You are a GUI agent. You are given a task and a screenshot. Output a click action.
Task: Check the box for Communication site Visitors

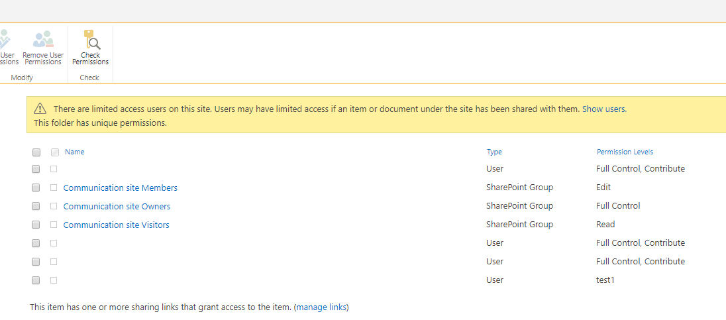point(36,225)
